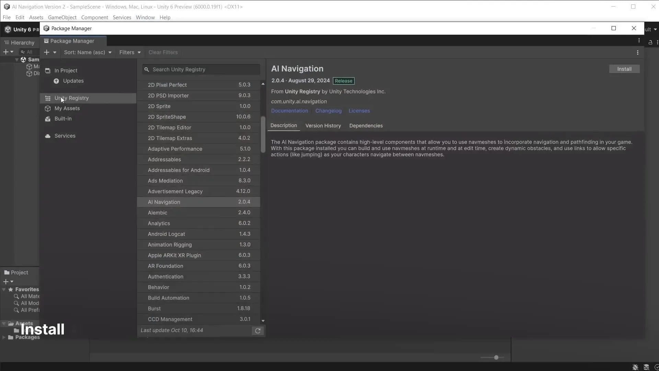Open the Package Manager overflow menu
659x371 pixels.
pos(638,52)
